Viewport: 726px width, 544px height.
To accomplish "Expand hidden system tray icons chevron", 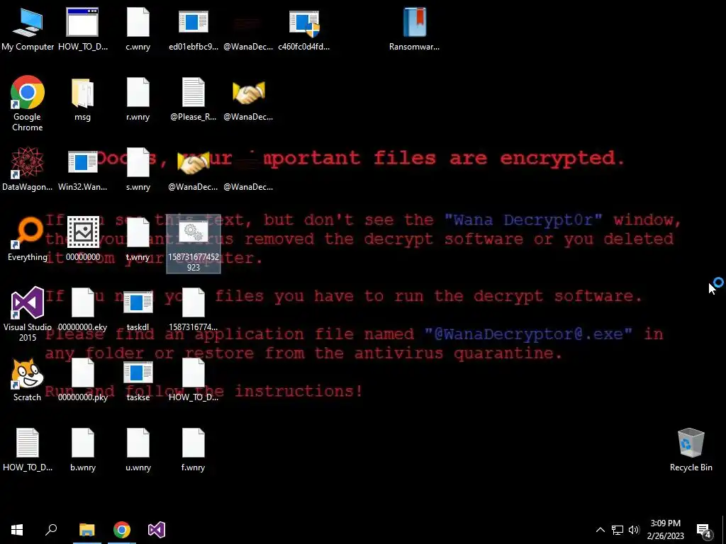I will [600, 530].
